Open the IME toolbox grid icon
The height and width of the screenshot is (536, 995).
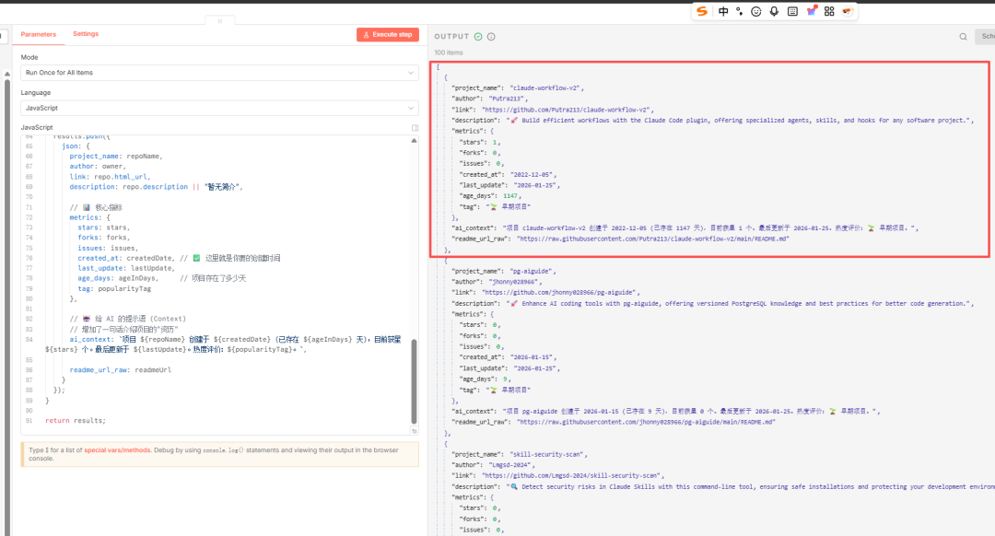tap(829, 11)
